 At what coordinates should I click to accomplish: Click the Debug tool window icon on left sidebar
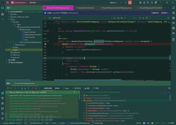point(3,93)
